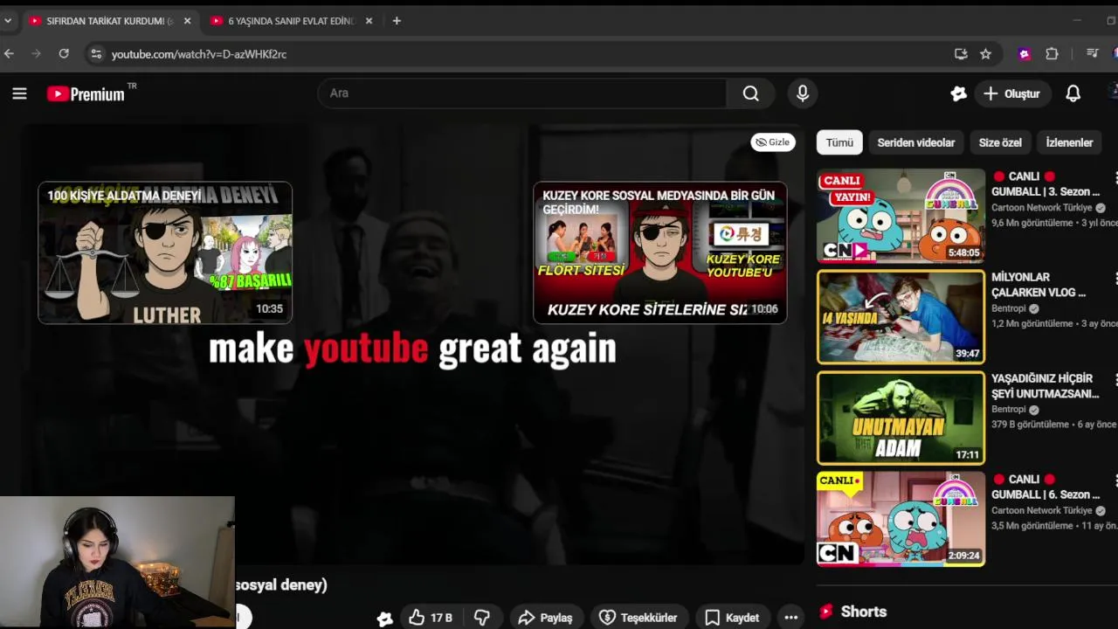Click the Teşekkürler thanks button
The image size is (1118, 629).
coord(638,618)
